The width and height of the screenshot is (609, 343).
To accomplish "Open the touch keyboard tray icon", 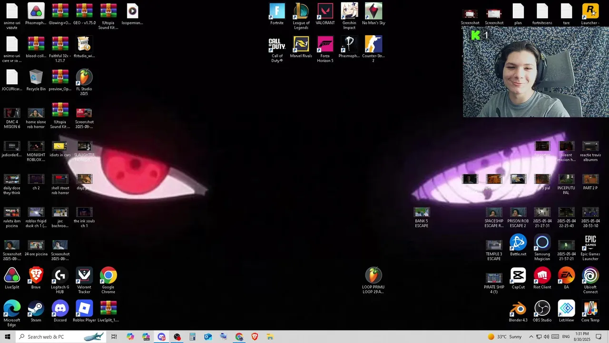I will [555, 337].
